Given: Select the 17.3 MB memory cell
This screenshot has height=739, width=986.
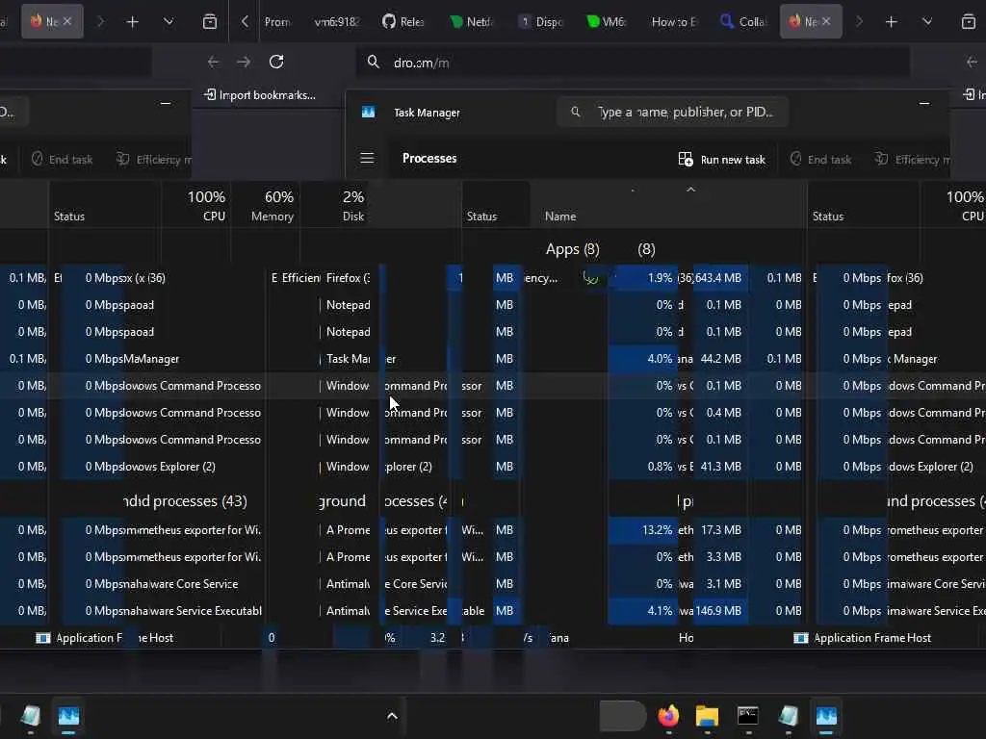Looking at the screenshot, I should tap(720, 530).
